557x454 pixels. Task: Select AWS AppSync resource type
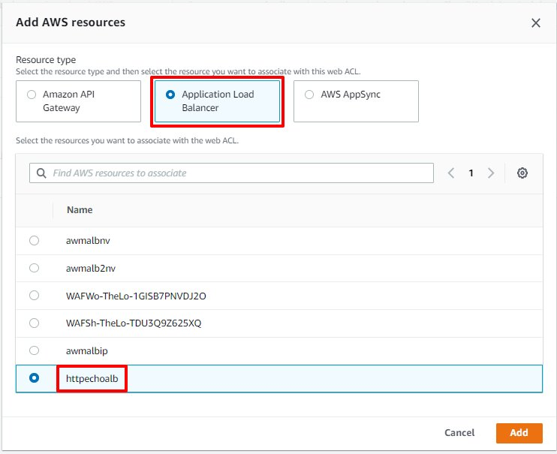coord(309,95)
